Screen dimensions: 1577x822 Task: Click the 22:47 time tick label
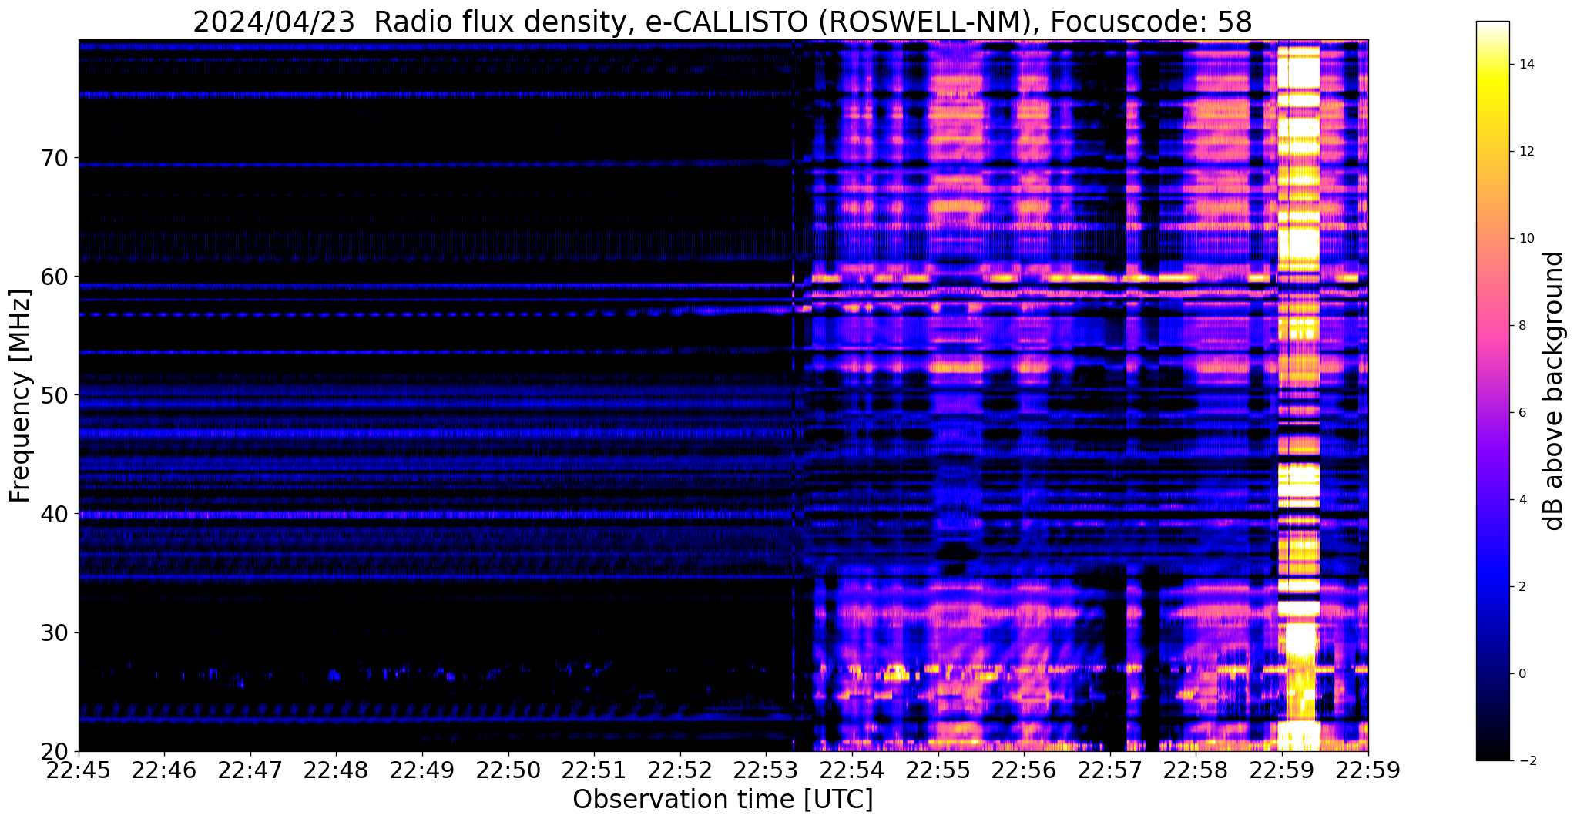click(250, 770)
